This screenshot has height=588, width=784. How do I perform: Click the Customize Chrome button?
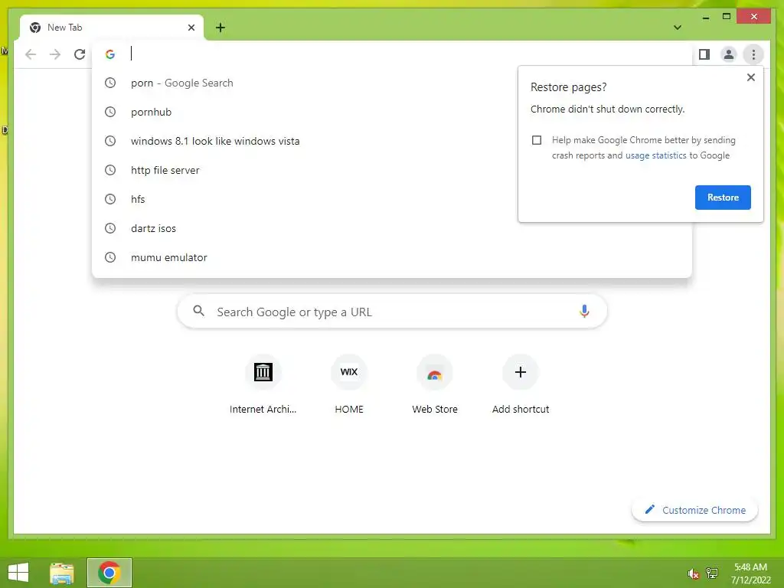[694, 510]
